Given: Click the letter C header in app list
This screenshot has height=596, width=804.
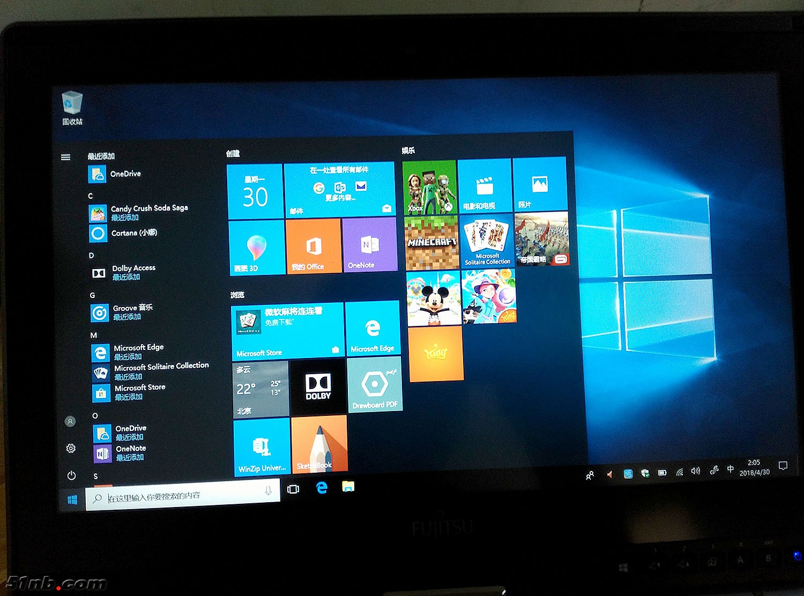Looking at the screenshot, I should (91, 196).
